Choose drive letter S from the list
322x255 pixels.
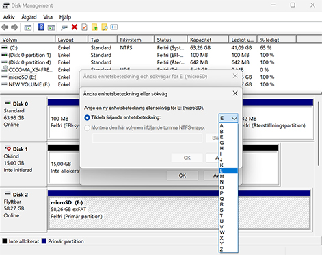click(x=228, y=210)
